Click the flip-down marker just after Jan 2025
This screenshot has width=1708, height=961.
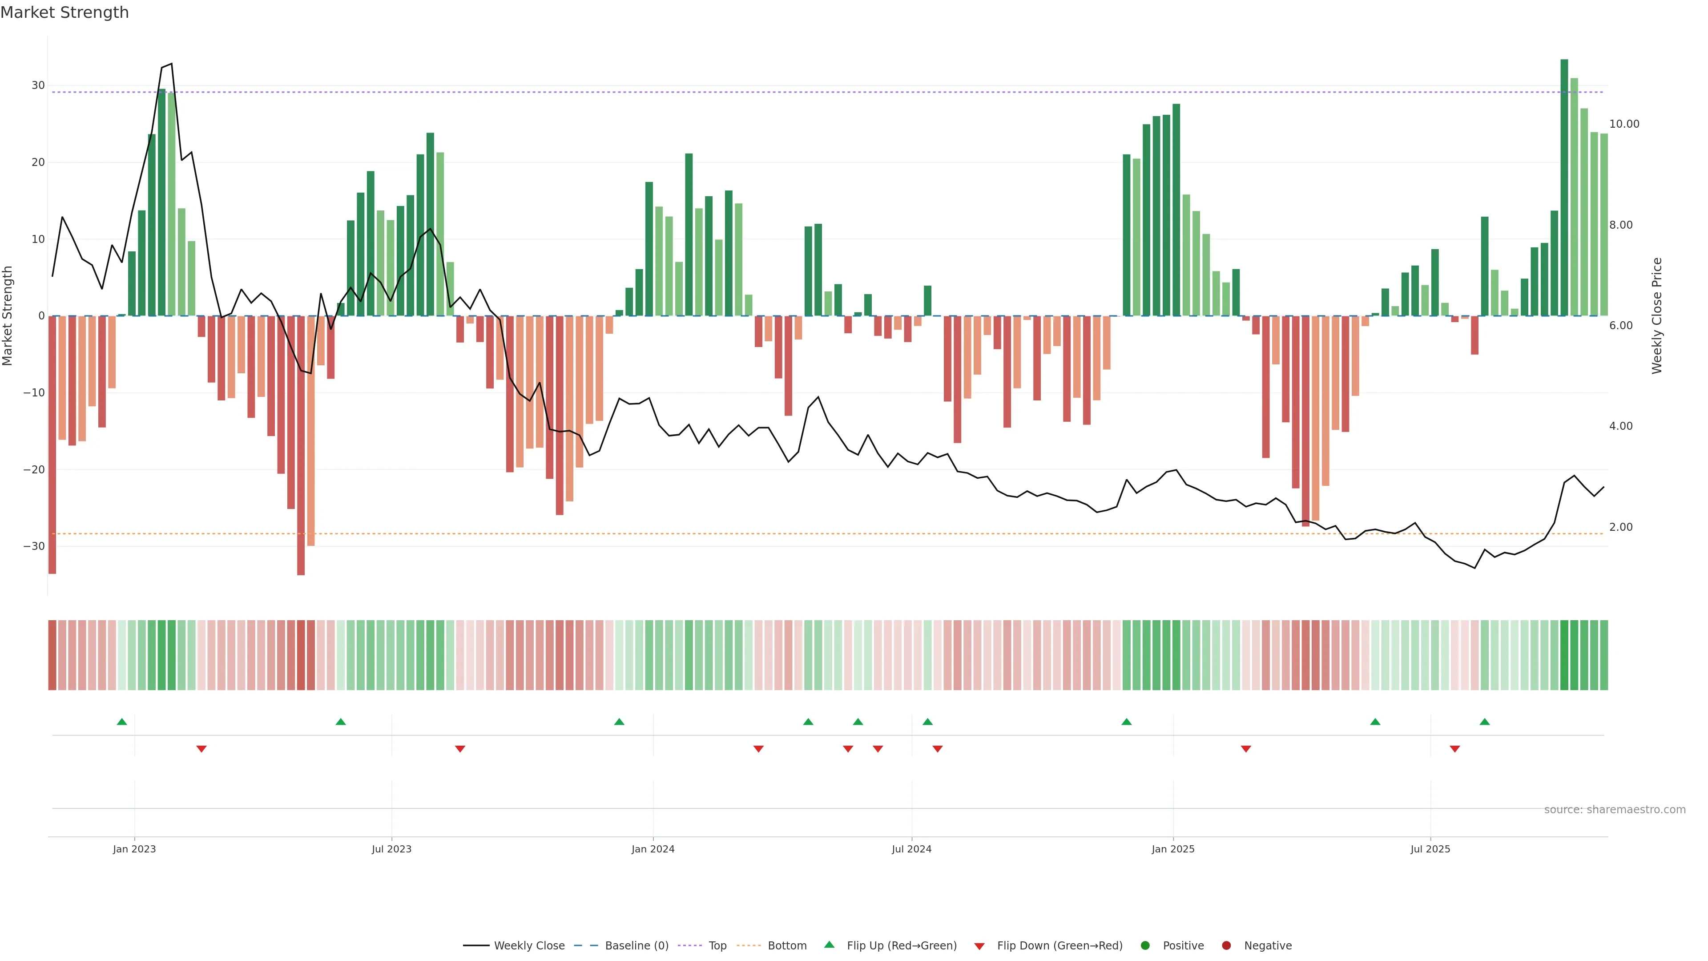[x=1246, y=749]
